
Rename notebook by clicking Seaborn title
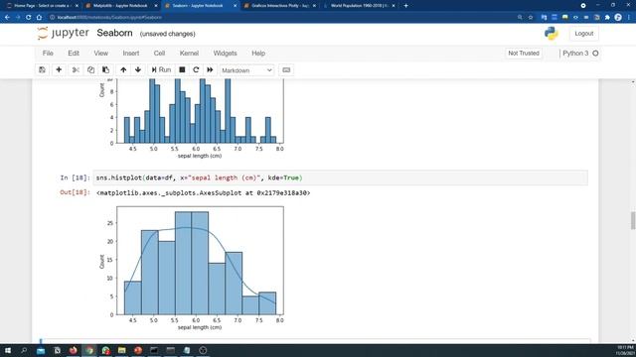pos(115,33)
